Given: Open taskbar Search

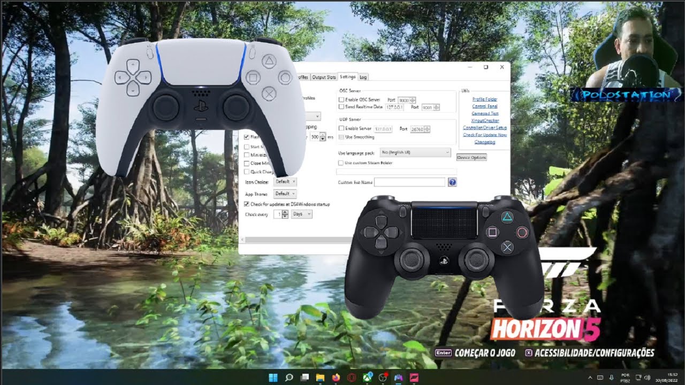Looking at the screenshot, I should 289,378.
